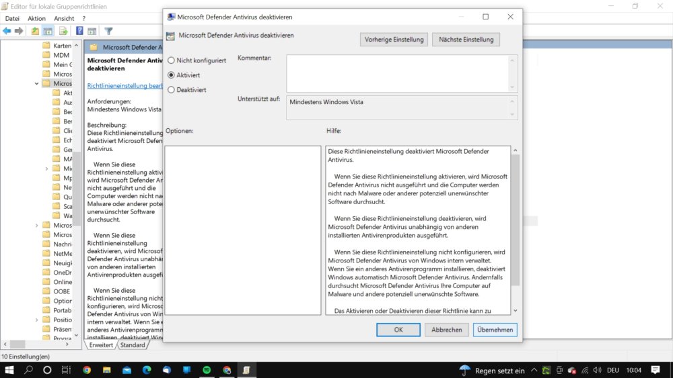673x378 pixels.
Task: Select the 'Aktiviert' radio button
Action: tap(171, 75)
